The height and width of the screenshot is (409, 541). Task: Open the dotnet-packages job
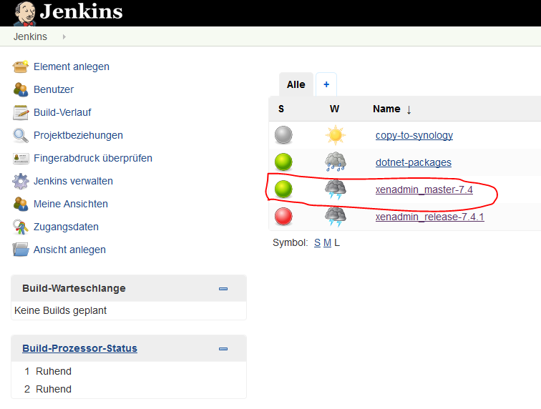coord(414,162)
